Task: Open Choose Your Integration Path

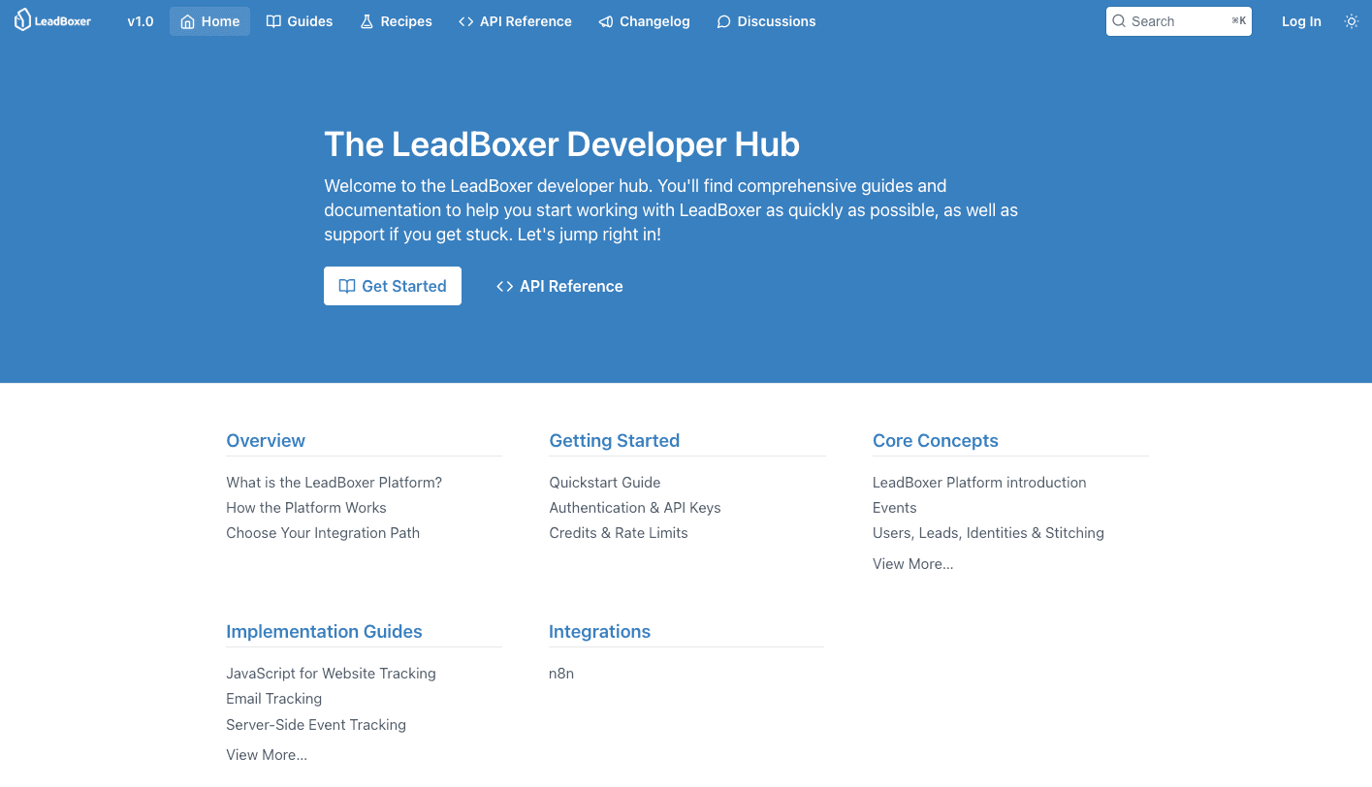Action: 323,533
